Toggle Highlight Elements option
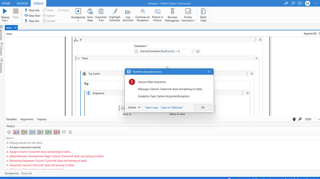Image resolution: width=320 pixels, height=179 pixels. click(115, 15)
